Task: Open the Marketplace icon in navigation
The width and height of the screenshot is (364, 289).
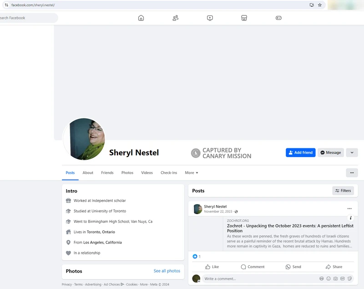Action: [244, 18]
